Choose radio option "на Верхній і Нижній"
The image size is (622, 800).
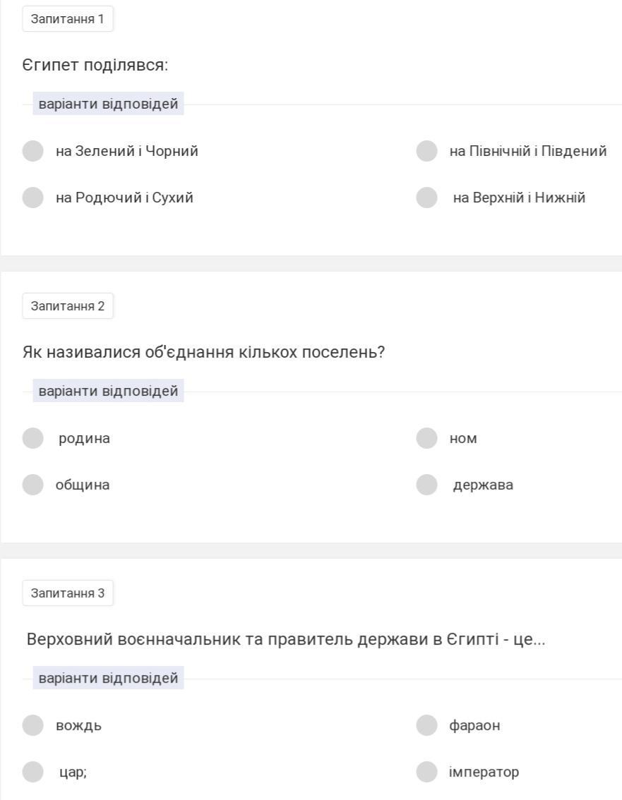426,198
